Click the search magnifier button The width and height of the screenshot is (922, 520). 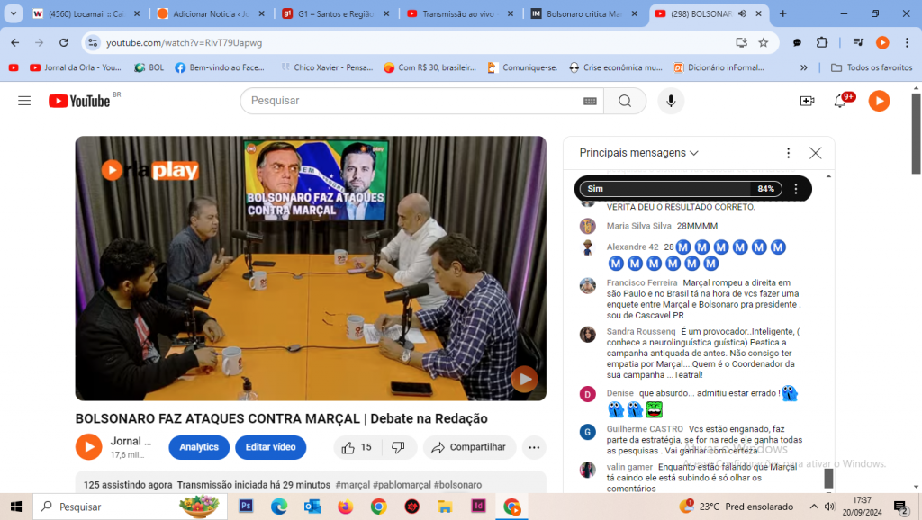pyautogui.click(x=625, y=101)
